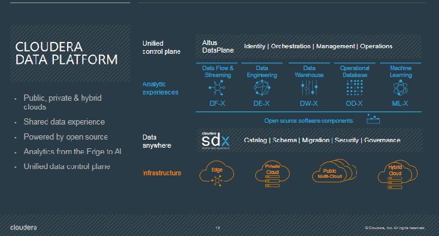Click the Management text

[x=336, y=46]
